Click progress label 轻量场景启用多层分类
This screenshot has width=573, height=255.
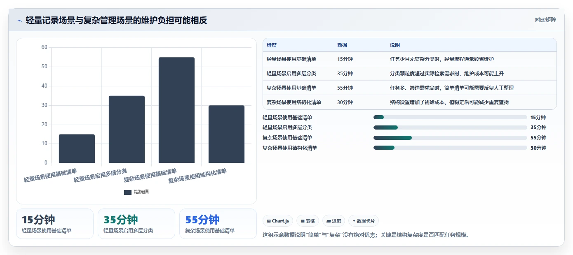287,128
